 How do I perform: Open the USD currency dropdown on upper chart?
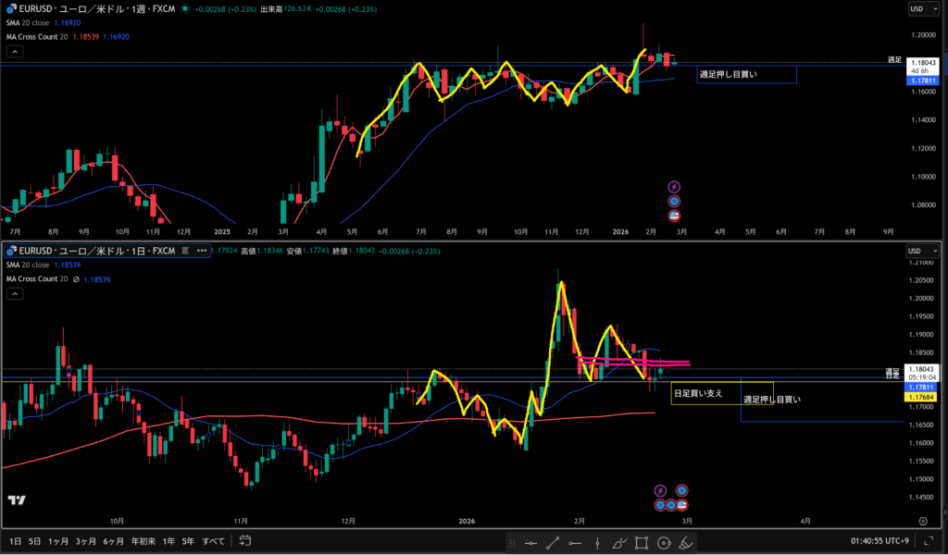pos(922,9)
